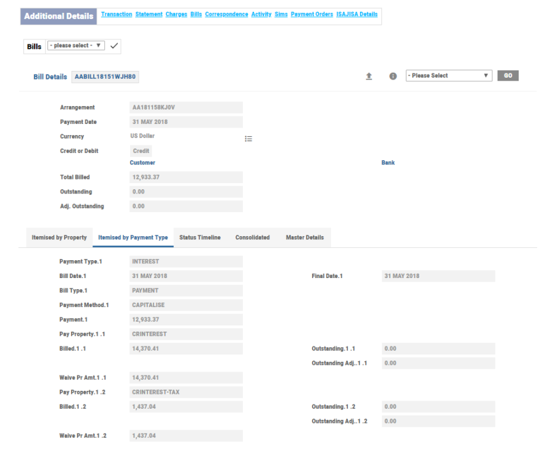Open the Bills 'please select' dropdown
Image resolution: width=555 pixels, height=450 pixels.
click(x=76, y=46)
